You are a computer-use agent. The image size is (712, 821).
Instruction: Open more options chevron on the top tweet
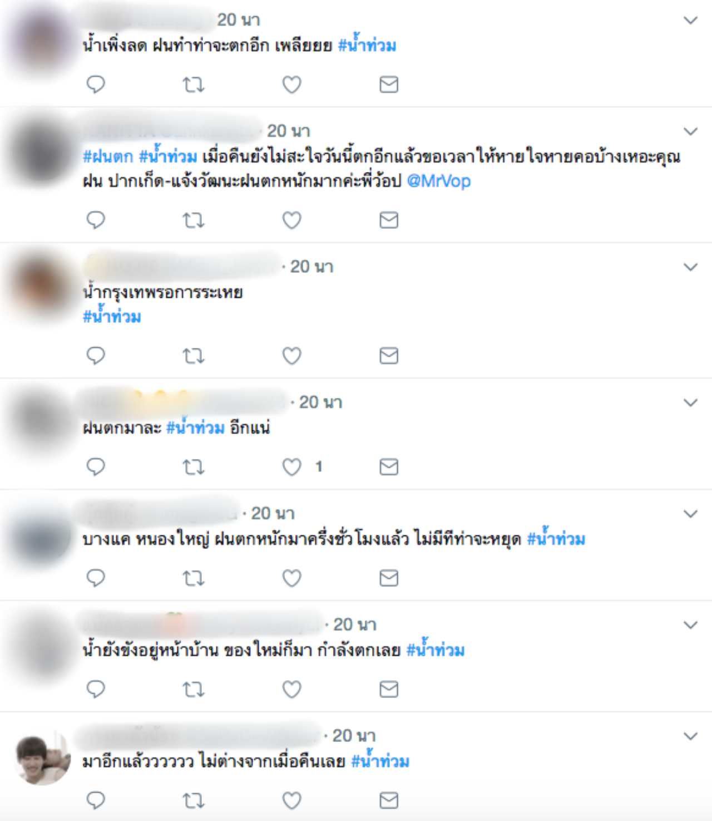click(690, 21)
